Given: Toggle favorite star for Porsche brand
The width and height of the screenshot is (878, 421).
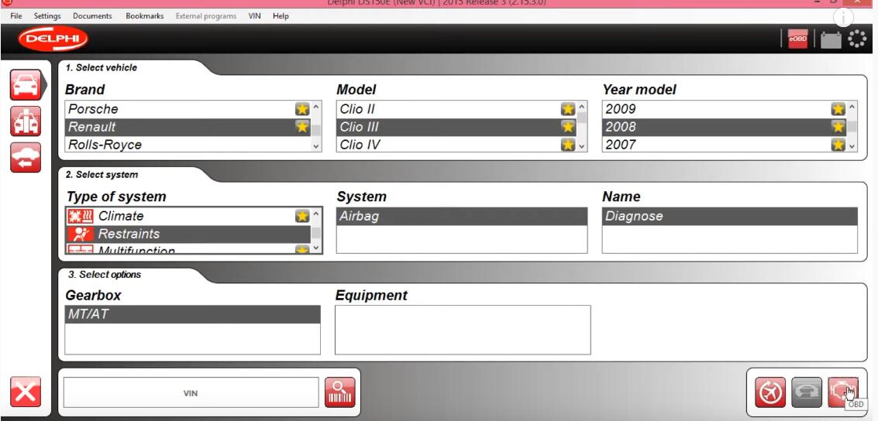Looking at the screenshot, I should click(x=302, y=109).
